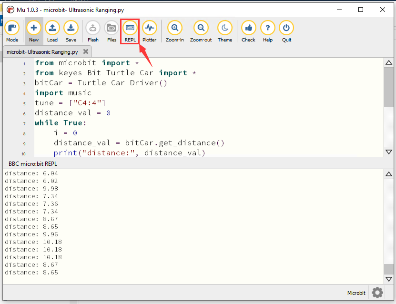Image resolution: width=396 pixels, height=304 pixels.
Task: Click the Mu app logo in title bar
Action: click(x=10, y=10)
